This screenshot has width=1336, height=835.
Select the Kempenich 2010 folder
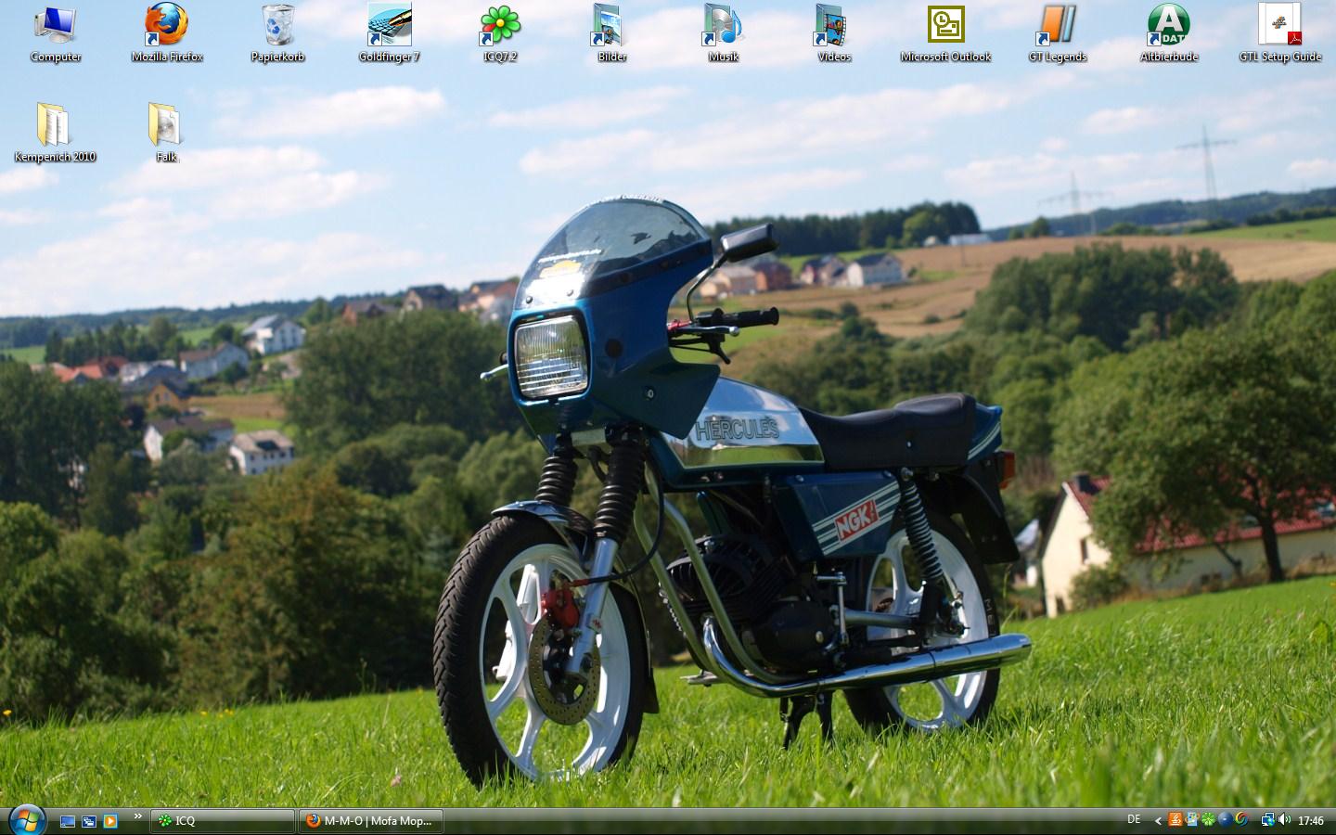tap(55, 128)
